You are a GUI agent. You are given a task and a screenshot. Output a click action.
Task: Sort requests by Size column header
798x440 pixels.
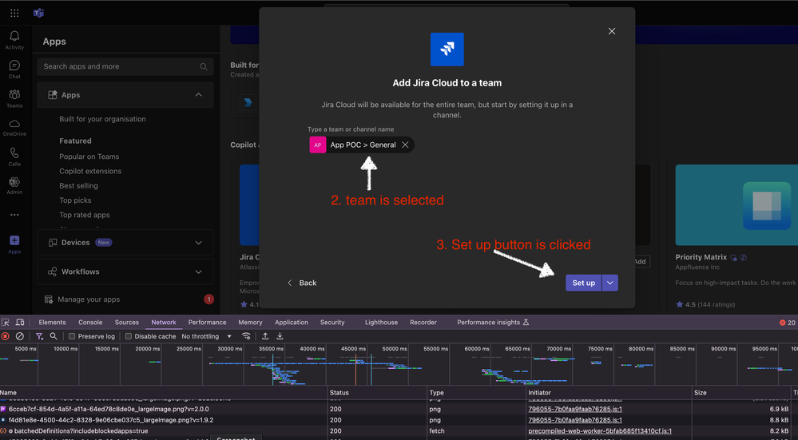(740, 393)
